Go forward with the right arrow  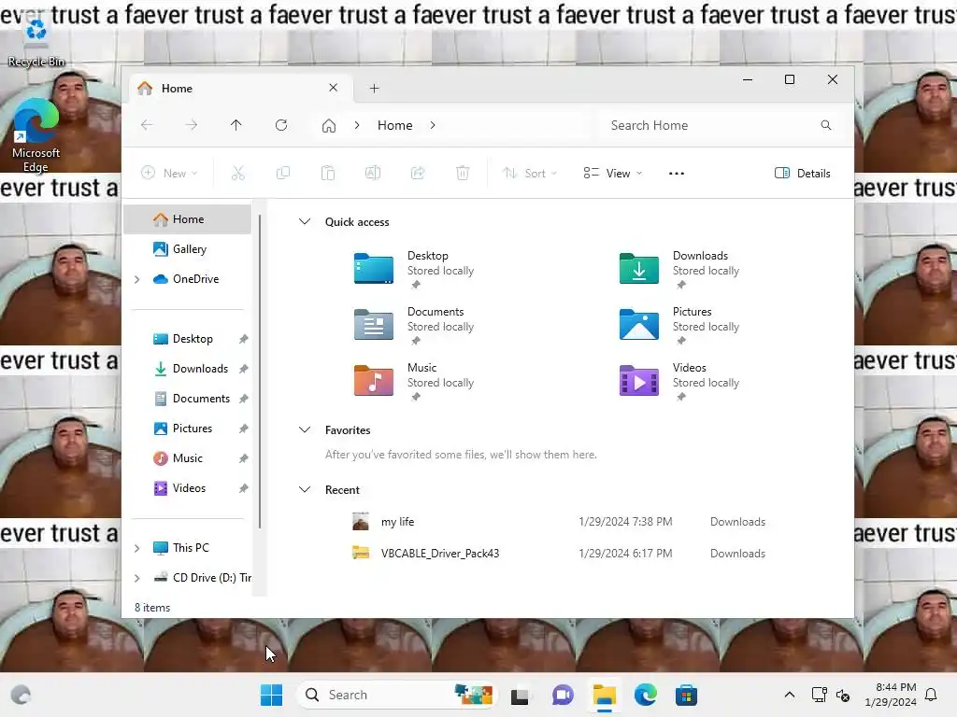tap(192, 125)
